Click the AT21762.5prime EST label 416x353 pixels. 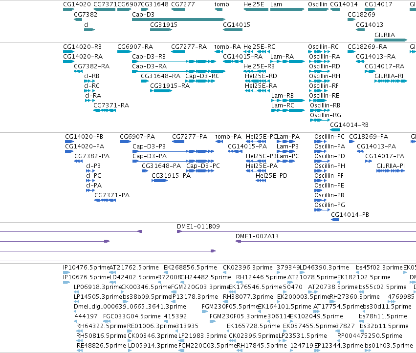pyautogui.click(x=134, y=268)
